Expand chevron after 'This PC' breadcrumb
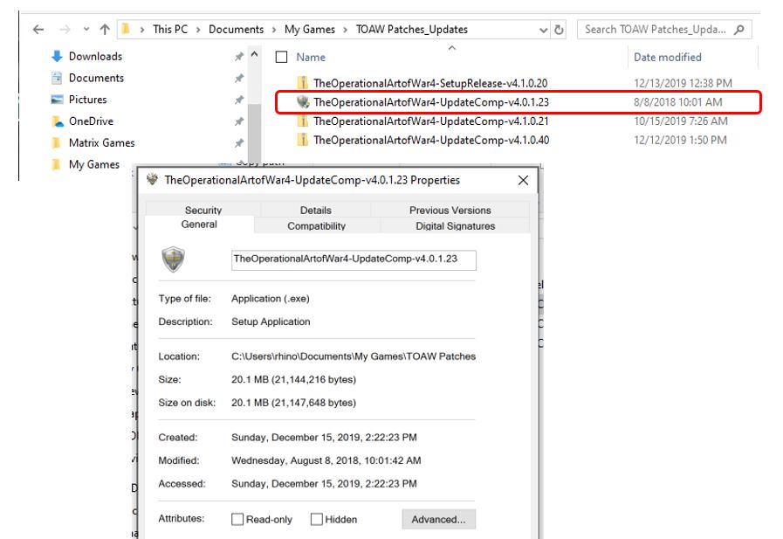The width and height of the screenshot is (783, 539). (x=198, y=30)
